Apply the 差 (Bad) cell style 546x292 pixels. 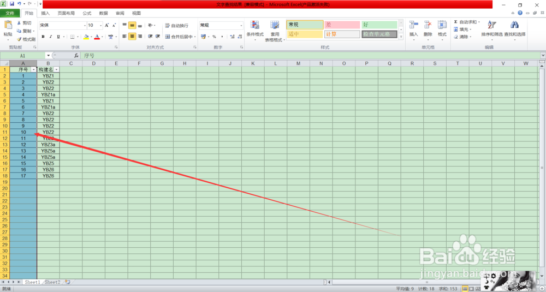point(342,25)
